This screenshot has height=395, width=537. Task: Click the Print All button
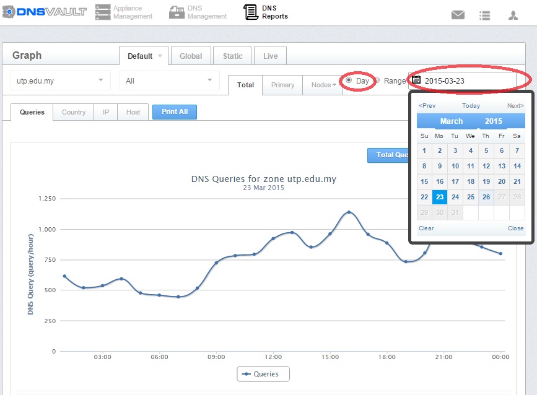(175, 112)
